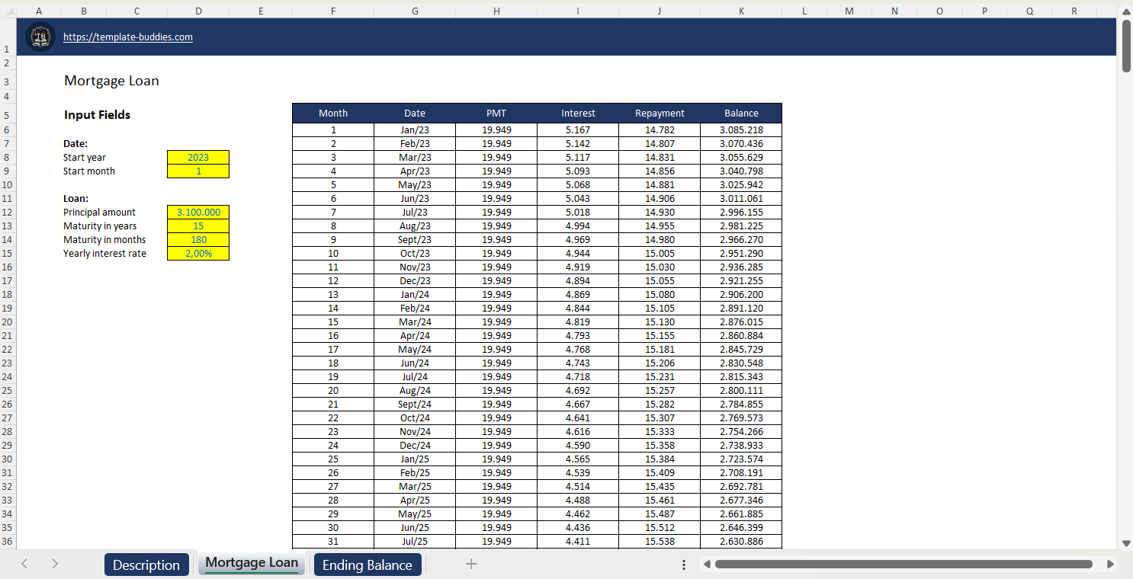Viewport: 1133px width, 579px height.
Task: Click the Template Buddies logo icon
Action: [x=40, y=37]
